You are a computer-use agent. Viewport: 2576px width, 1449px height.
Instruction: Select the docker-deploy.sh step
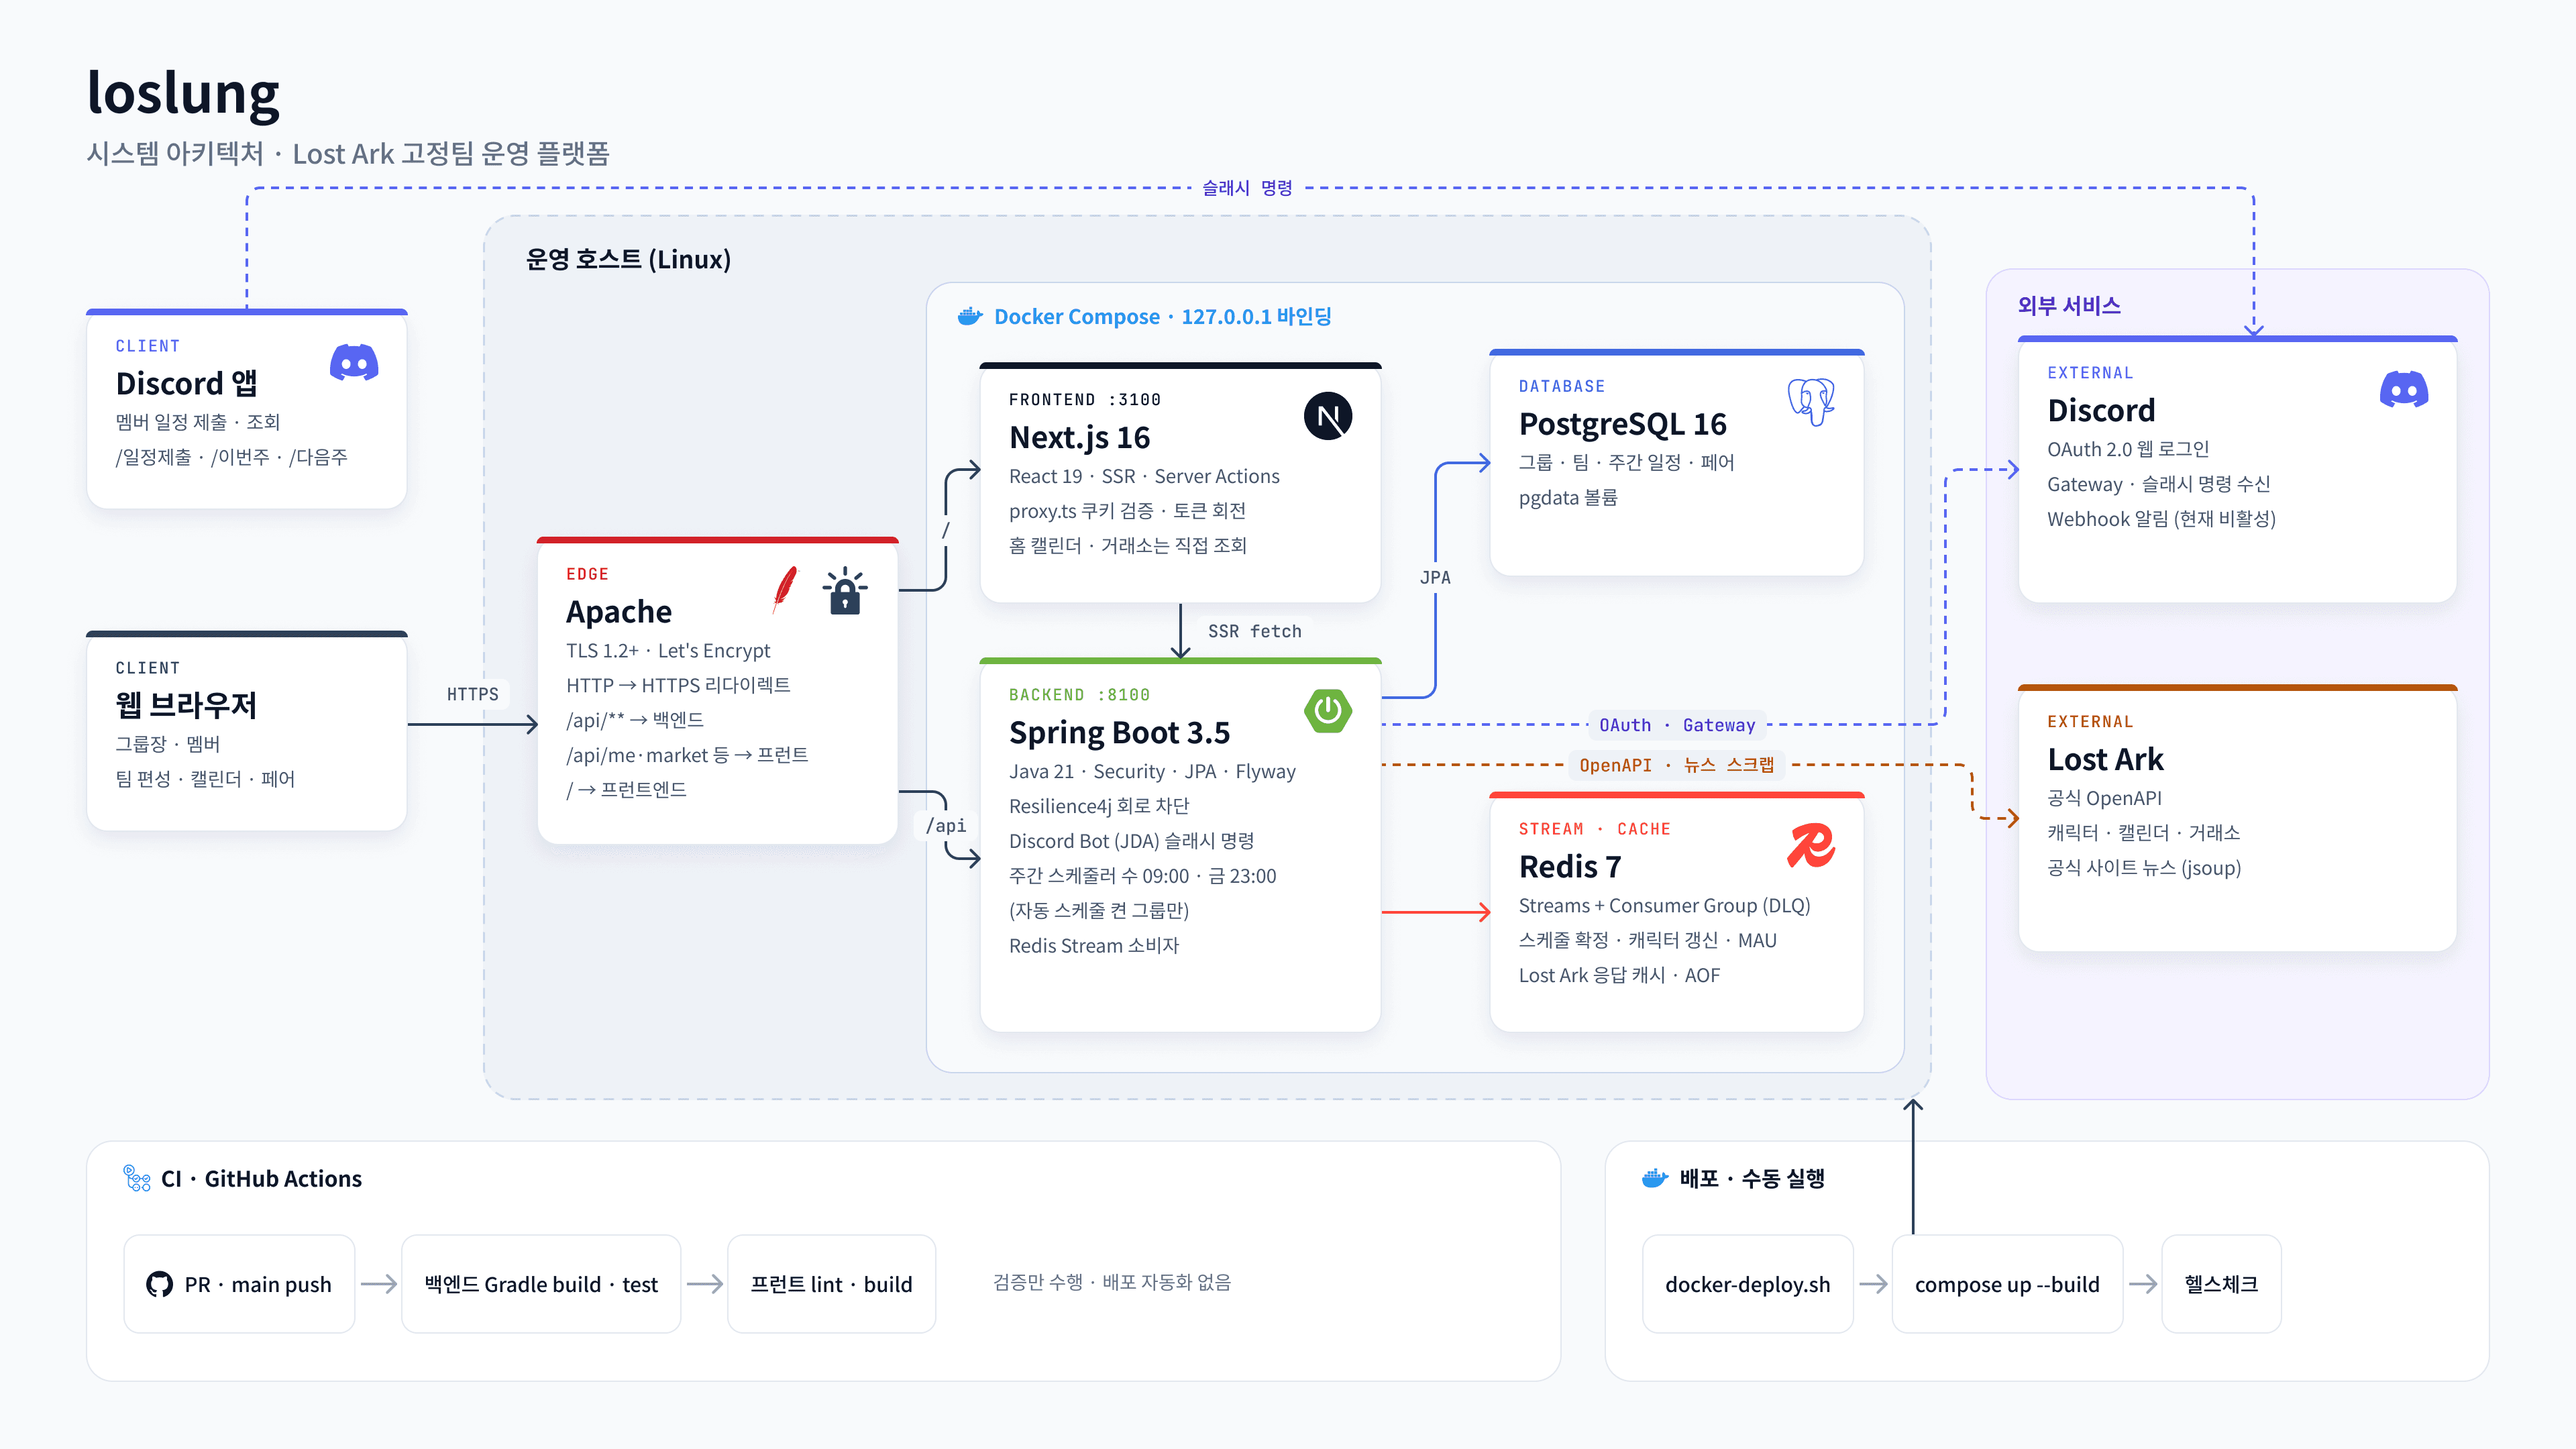click(x=1747, y=1284)
